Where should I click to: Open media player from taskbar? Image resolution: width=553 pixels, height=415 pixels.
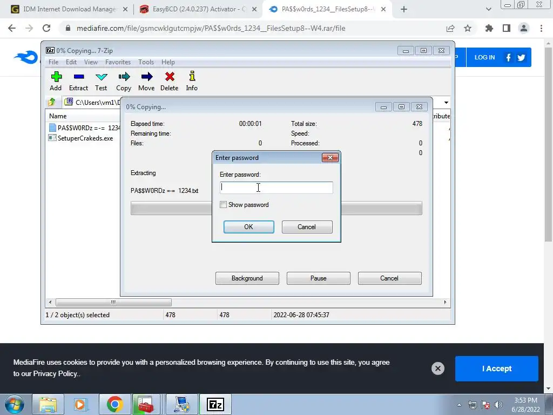click(x=80, y=404)
